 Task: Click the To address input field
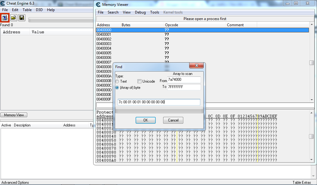184,87
